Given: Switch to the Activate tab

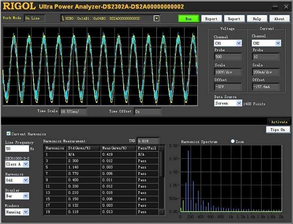Looking at the screenshot, I should [279, 122].
